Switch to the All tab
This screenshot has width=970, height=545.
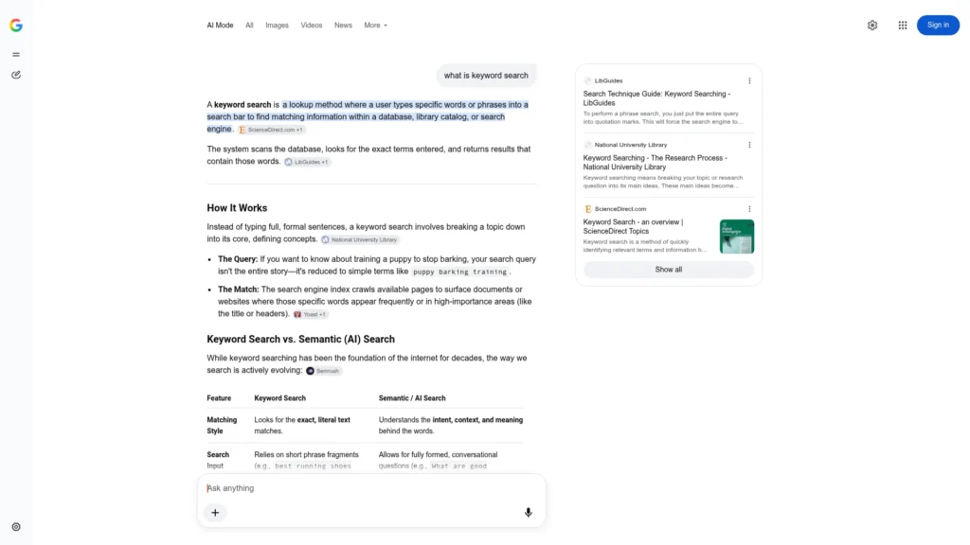[249, 26]
